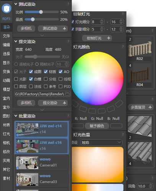This screenshot has width=156, height=191.
Task: Switch to the 灯光 sidebar tab
Action: [x=6, y=134]
